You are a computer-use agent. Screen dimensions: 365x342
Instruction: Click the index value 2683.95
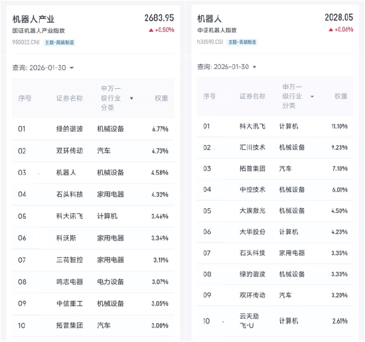point(159,18)
